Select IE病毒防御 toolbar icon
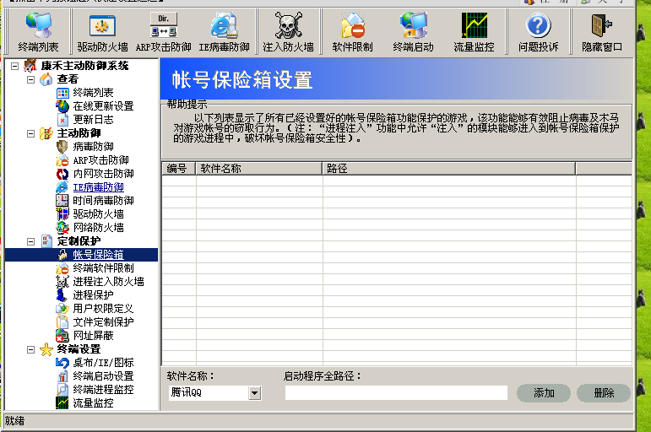 point(223,32)
